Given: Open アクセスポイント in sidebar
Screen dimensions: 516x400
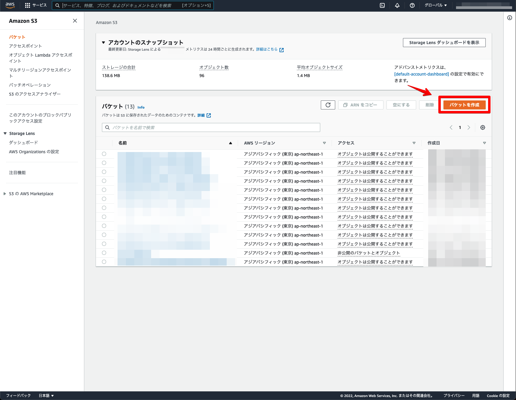Looking at the screenshot, I should [x=25, y=46].
